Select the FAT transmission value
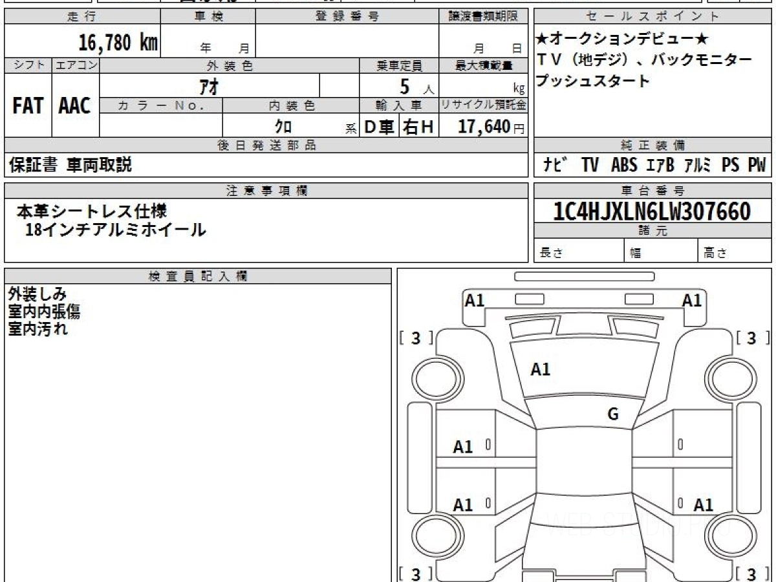 [x=28, y=106]
